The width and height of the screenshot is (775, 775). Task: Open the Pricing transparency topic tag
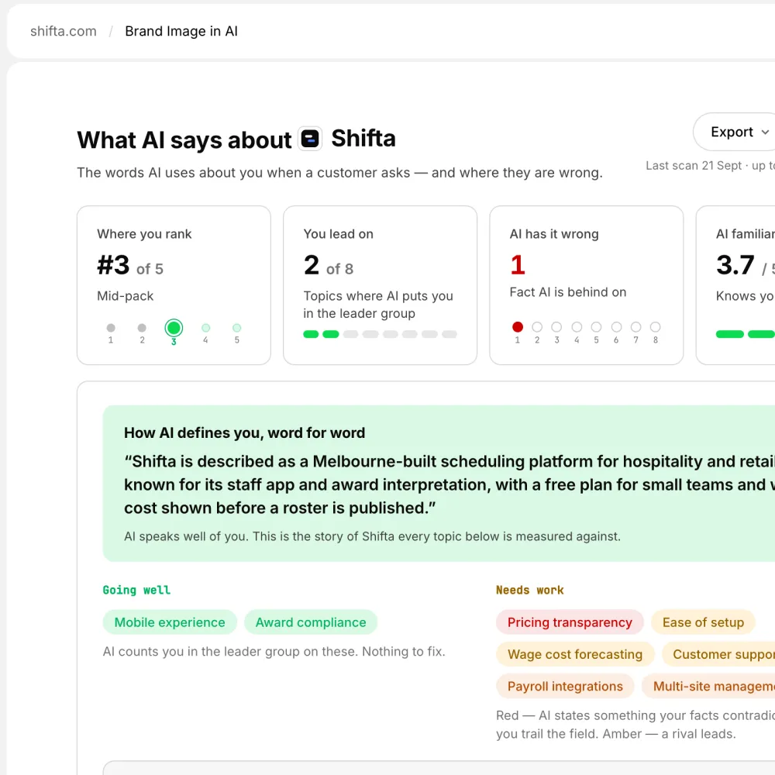click(570, 622)
